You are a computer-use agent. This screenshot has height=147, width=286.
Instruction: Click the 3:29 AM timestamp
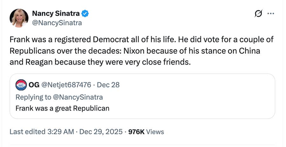pos(61,131)
